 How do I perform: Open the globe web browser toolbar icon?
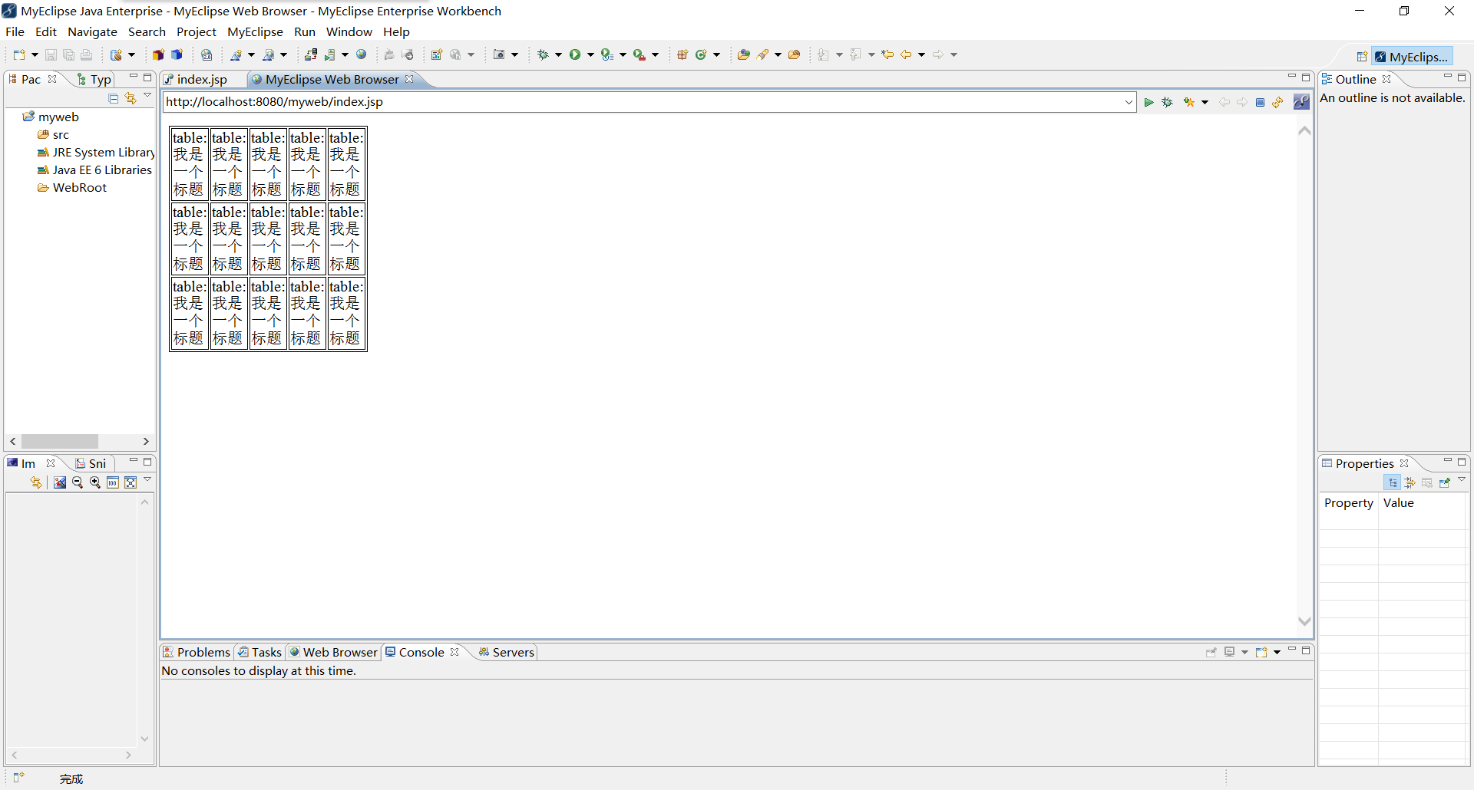(x=361, y=54)
